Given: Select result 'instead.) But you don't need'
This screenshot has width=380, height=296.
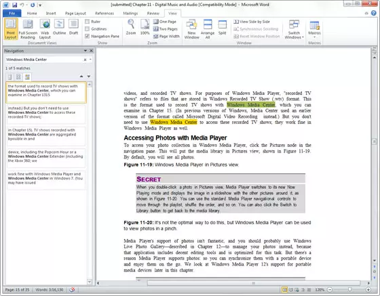Looking at the screenshot, I should 46,114.
